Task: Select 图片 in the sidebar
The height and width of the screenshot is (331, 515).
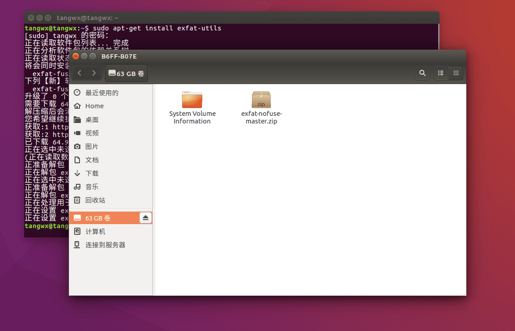Action: coord(92,146)
